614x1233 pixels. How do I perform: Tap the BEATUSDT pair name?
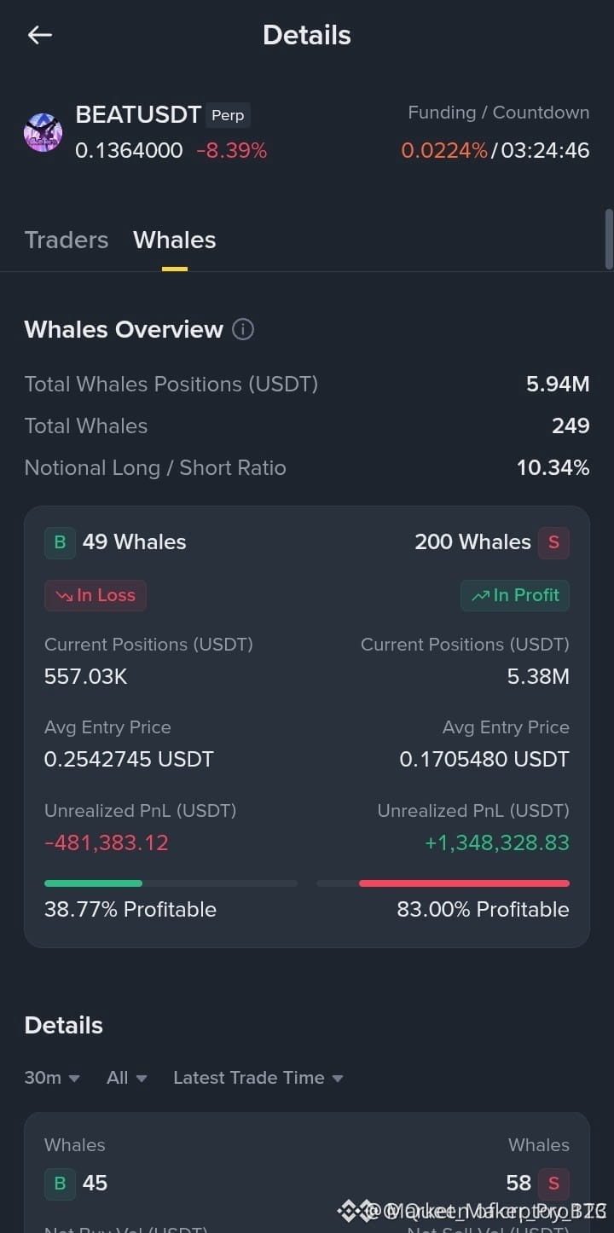[x=138, y=114]
